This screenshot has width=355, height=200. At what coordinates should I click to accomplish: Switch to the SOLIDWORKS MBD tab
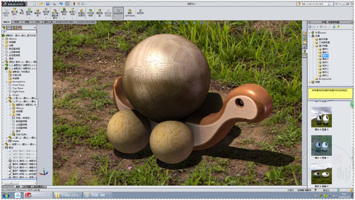coord(86,22)
